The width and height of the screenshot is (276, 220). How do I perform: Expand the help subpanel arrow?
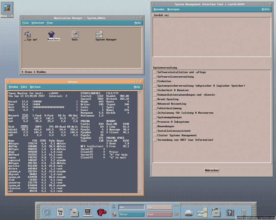[229, 204]
